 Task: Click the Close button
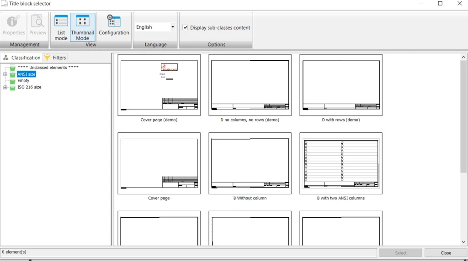446,253
